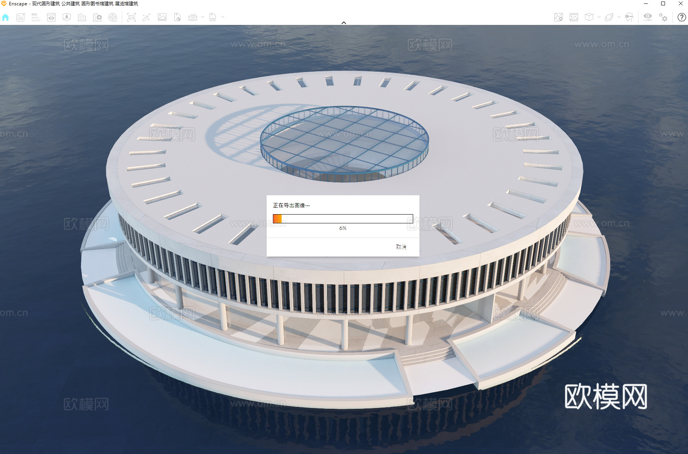The width and height of the screenshot is (688, 454).
Task: Open the asset library buildings icon
Action: tap(82, 17)
